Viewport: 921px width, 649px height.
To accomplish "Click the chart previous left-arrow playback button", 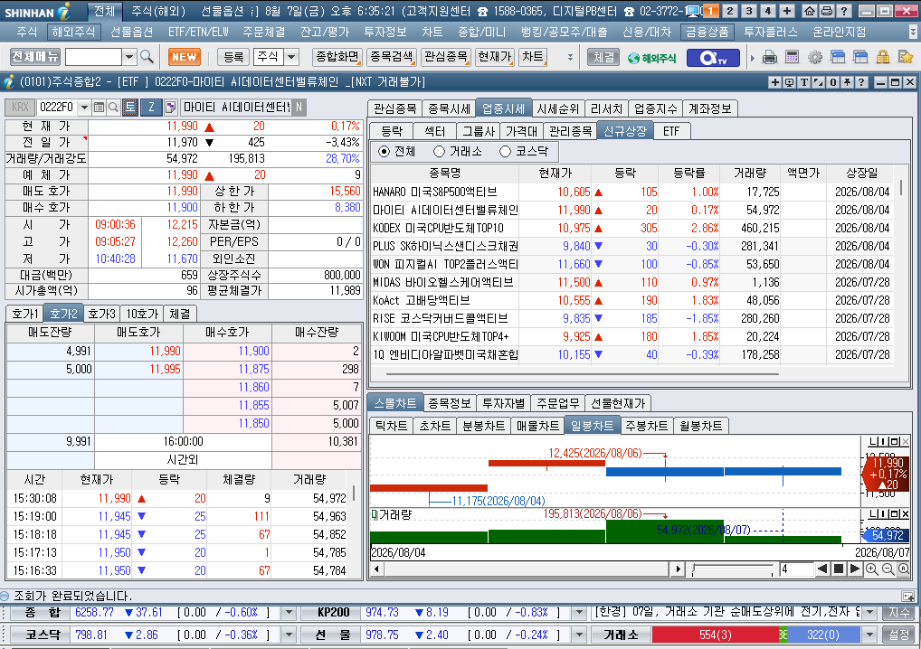I will (822, 569).
